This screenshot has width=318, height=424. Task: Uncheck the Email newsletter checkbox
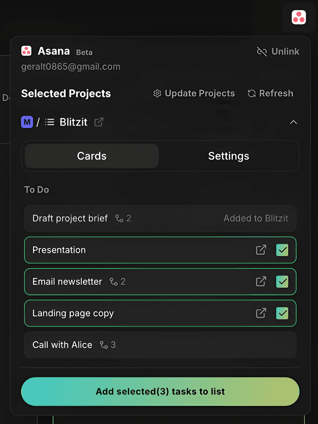pos(282,282)
